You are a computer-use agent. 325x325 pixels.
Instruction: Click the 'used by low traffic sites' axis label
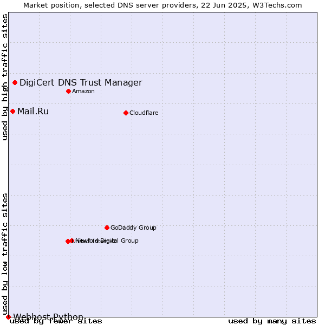point(5,254)
